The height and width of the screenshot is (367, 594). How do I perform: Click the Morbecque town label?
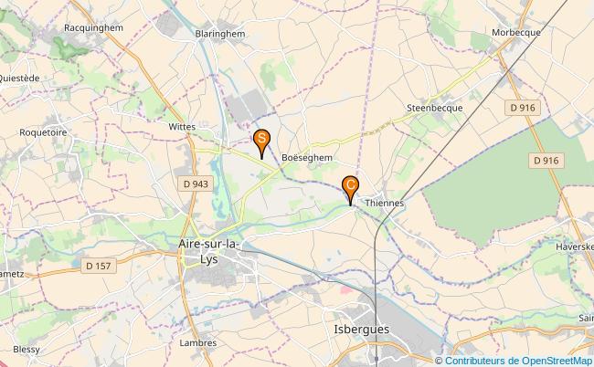pos(516,33)
